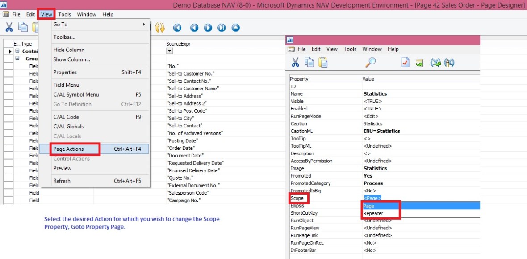527x259 pixels.
Task: Click Properties entry in View menu
Action: point(65,72)
